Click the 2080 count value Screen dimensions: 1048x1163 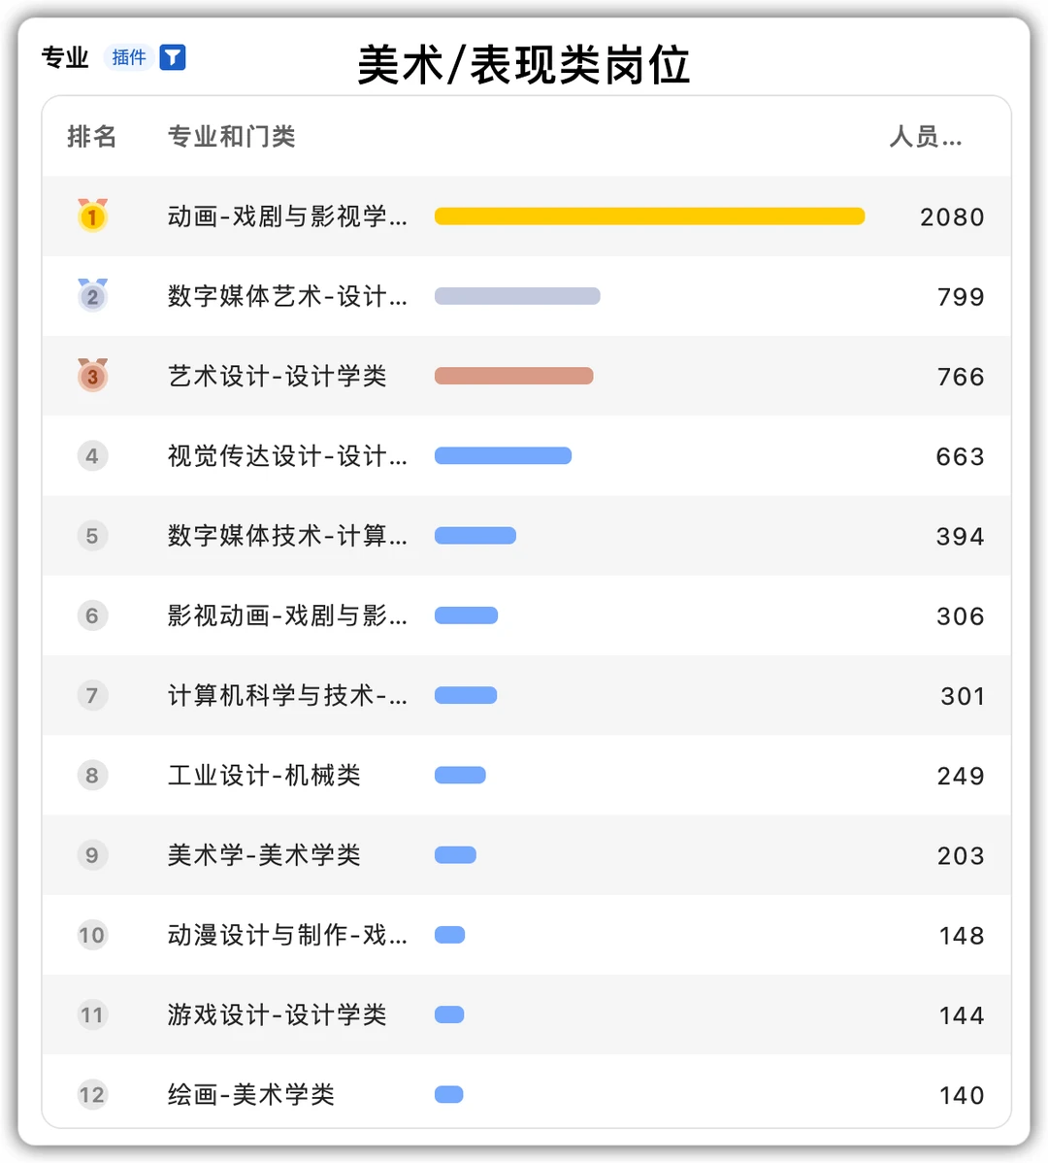click(952, 217)
